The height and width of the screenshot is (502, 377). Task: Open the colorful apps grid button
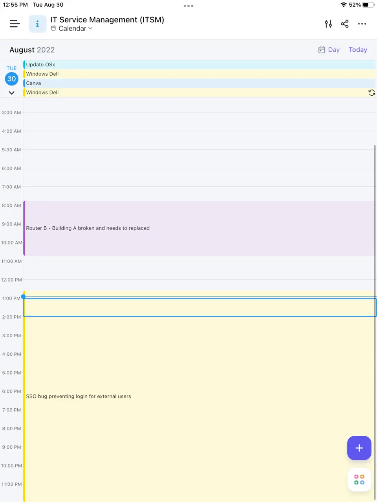coord(359,480)
